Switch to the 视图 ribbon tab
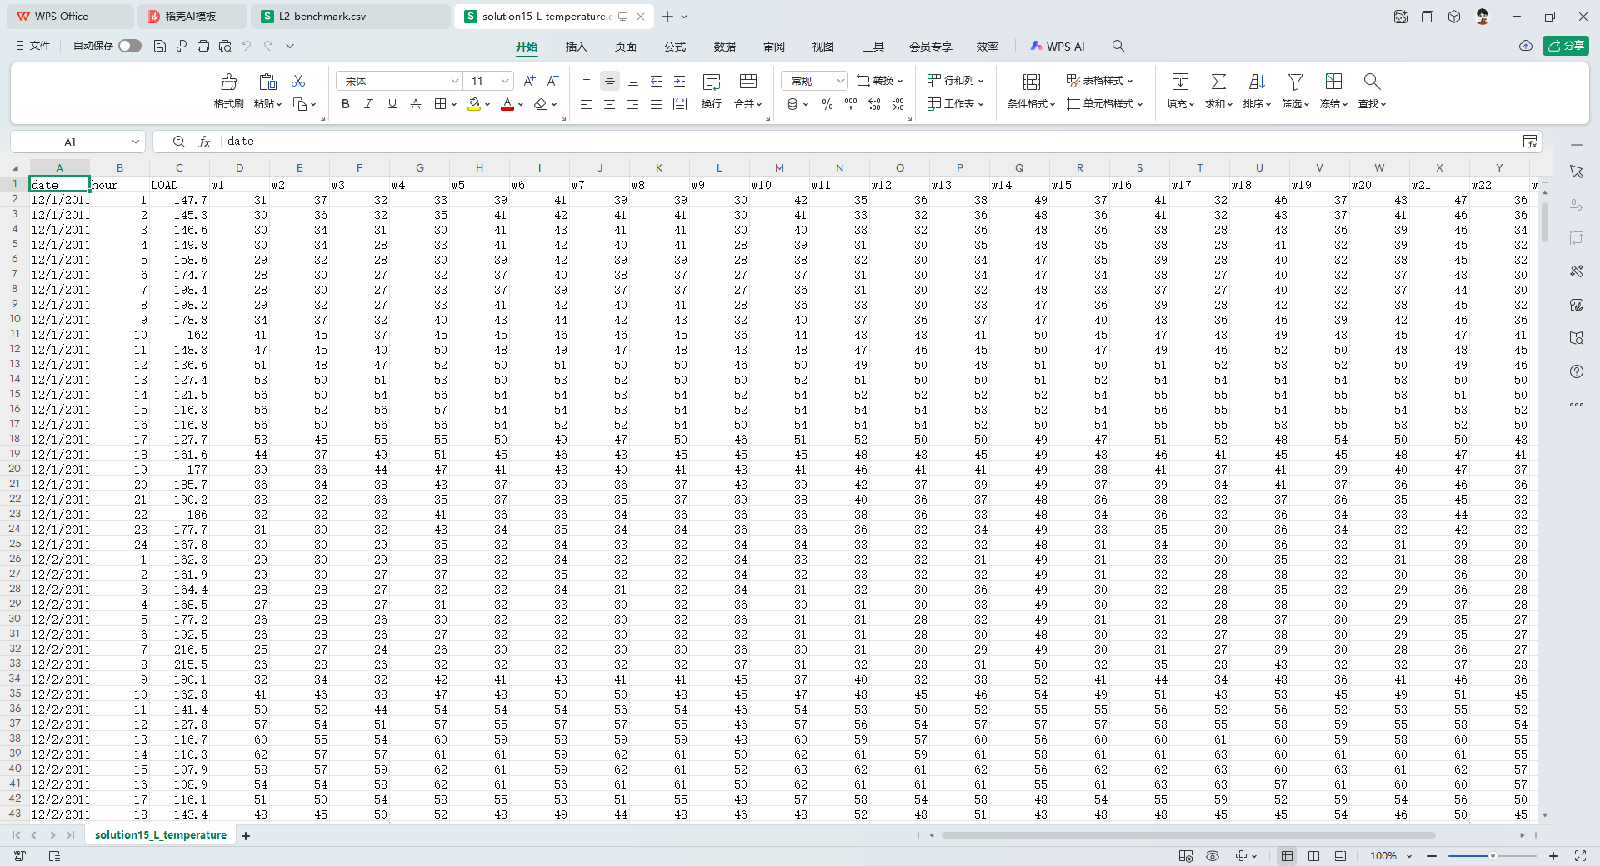This screenshot has height=866, width=1600. tap(823, 47)
